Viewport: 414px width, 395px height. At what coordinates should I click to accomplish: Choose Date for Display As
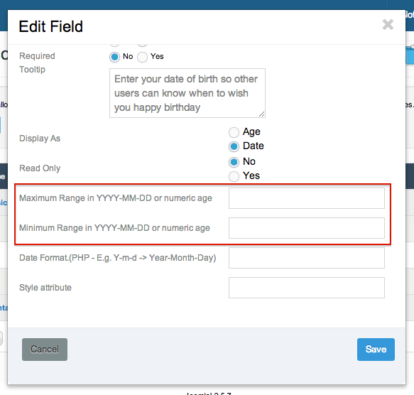coord(234,146)
